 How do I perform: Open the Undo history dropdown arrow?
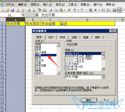[x=78, y=10]
